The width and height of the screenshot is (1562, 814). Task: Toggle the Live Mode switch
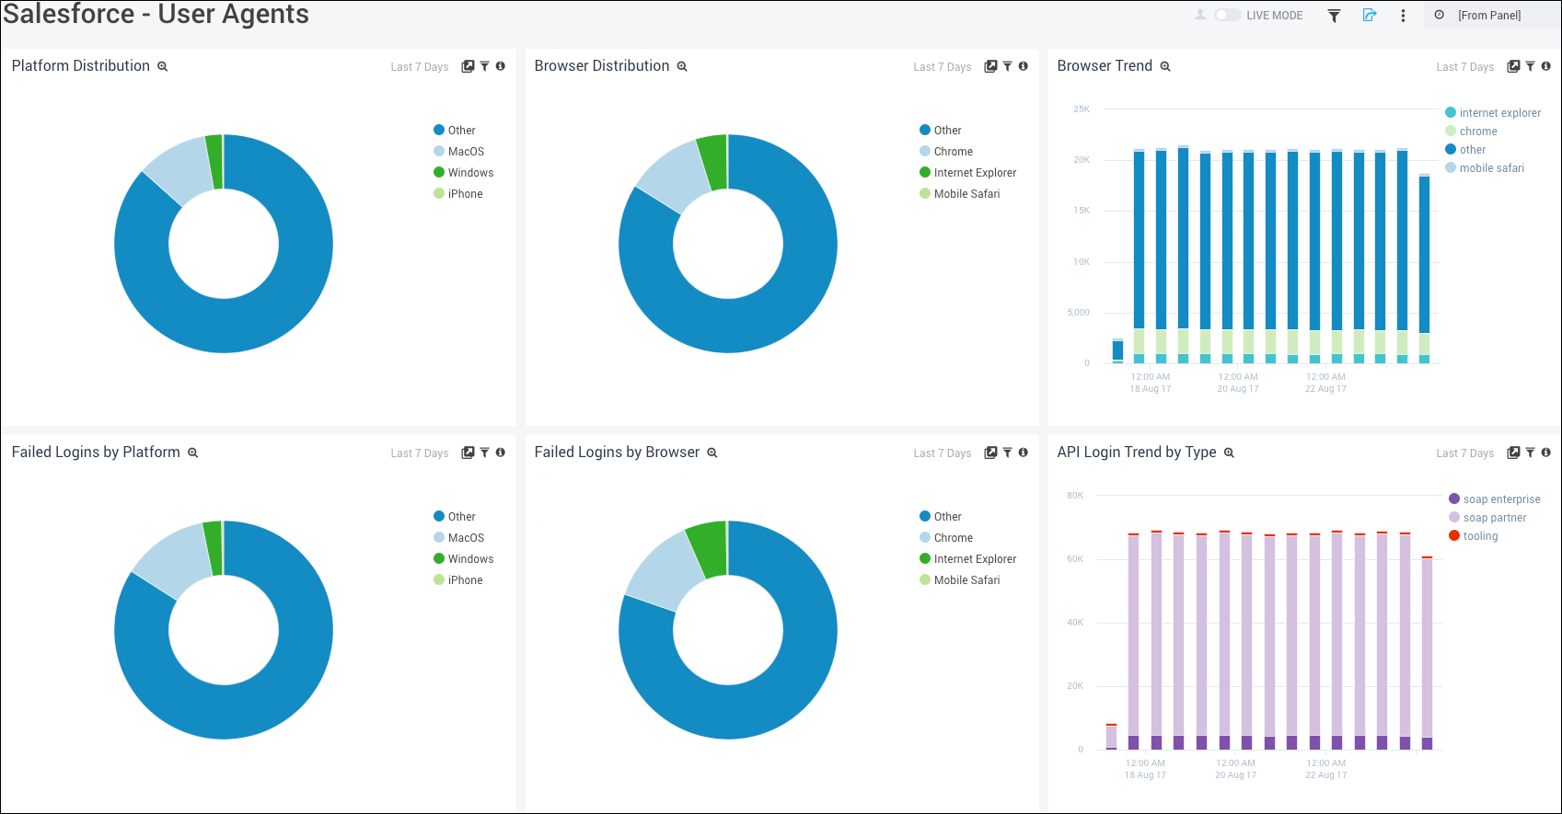pos(1227,16)
